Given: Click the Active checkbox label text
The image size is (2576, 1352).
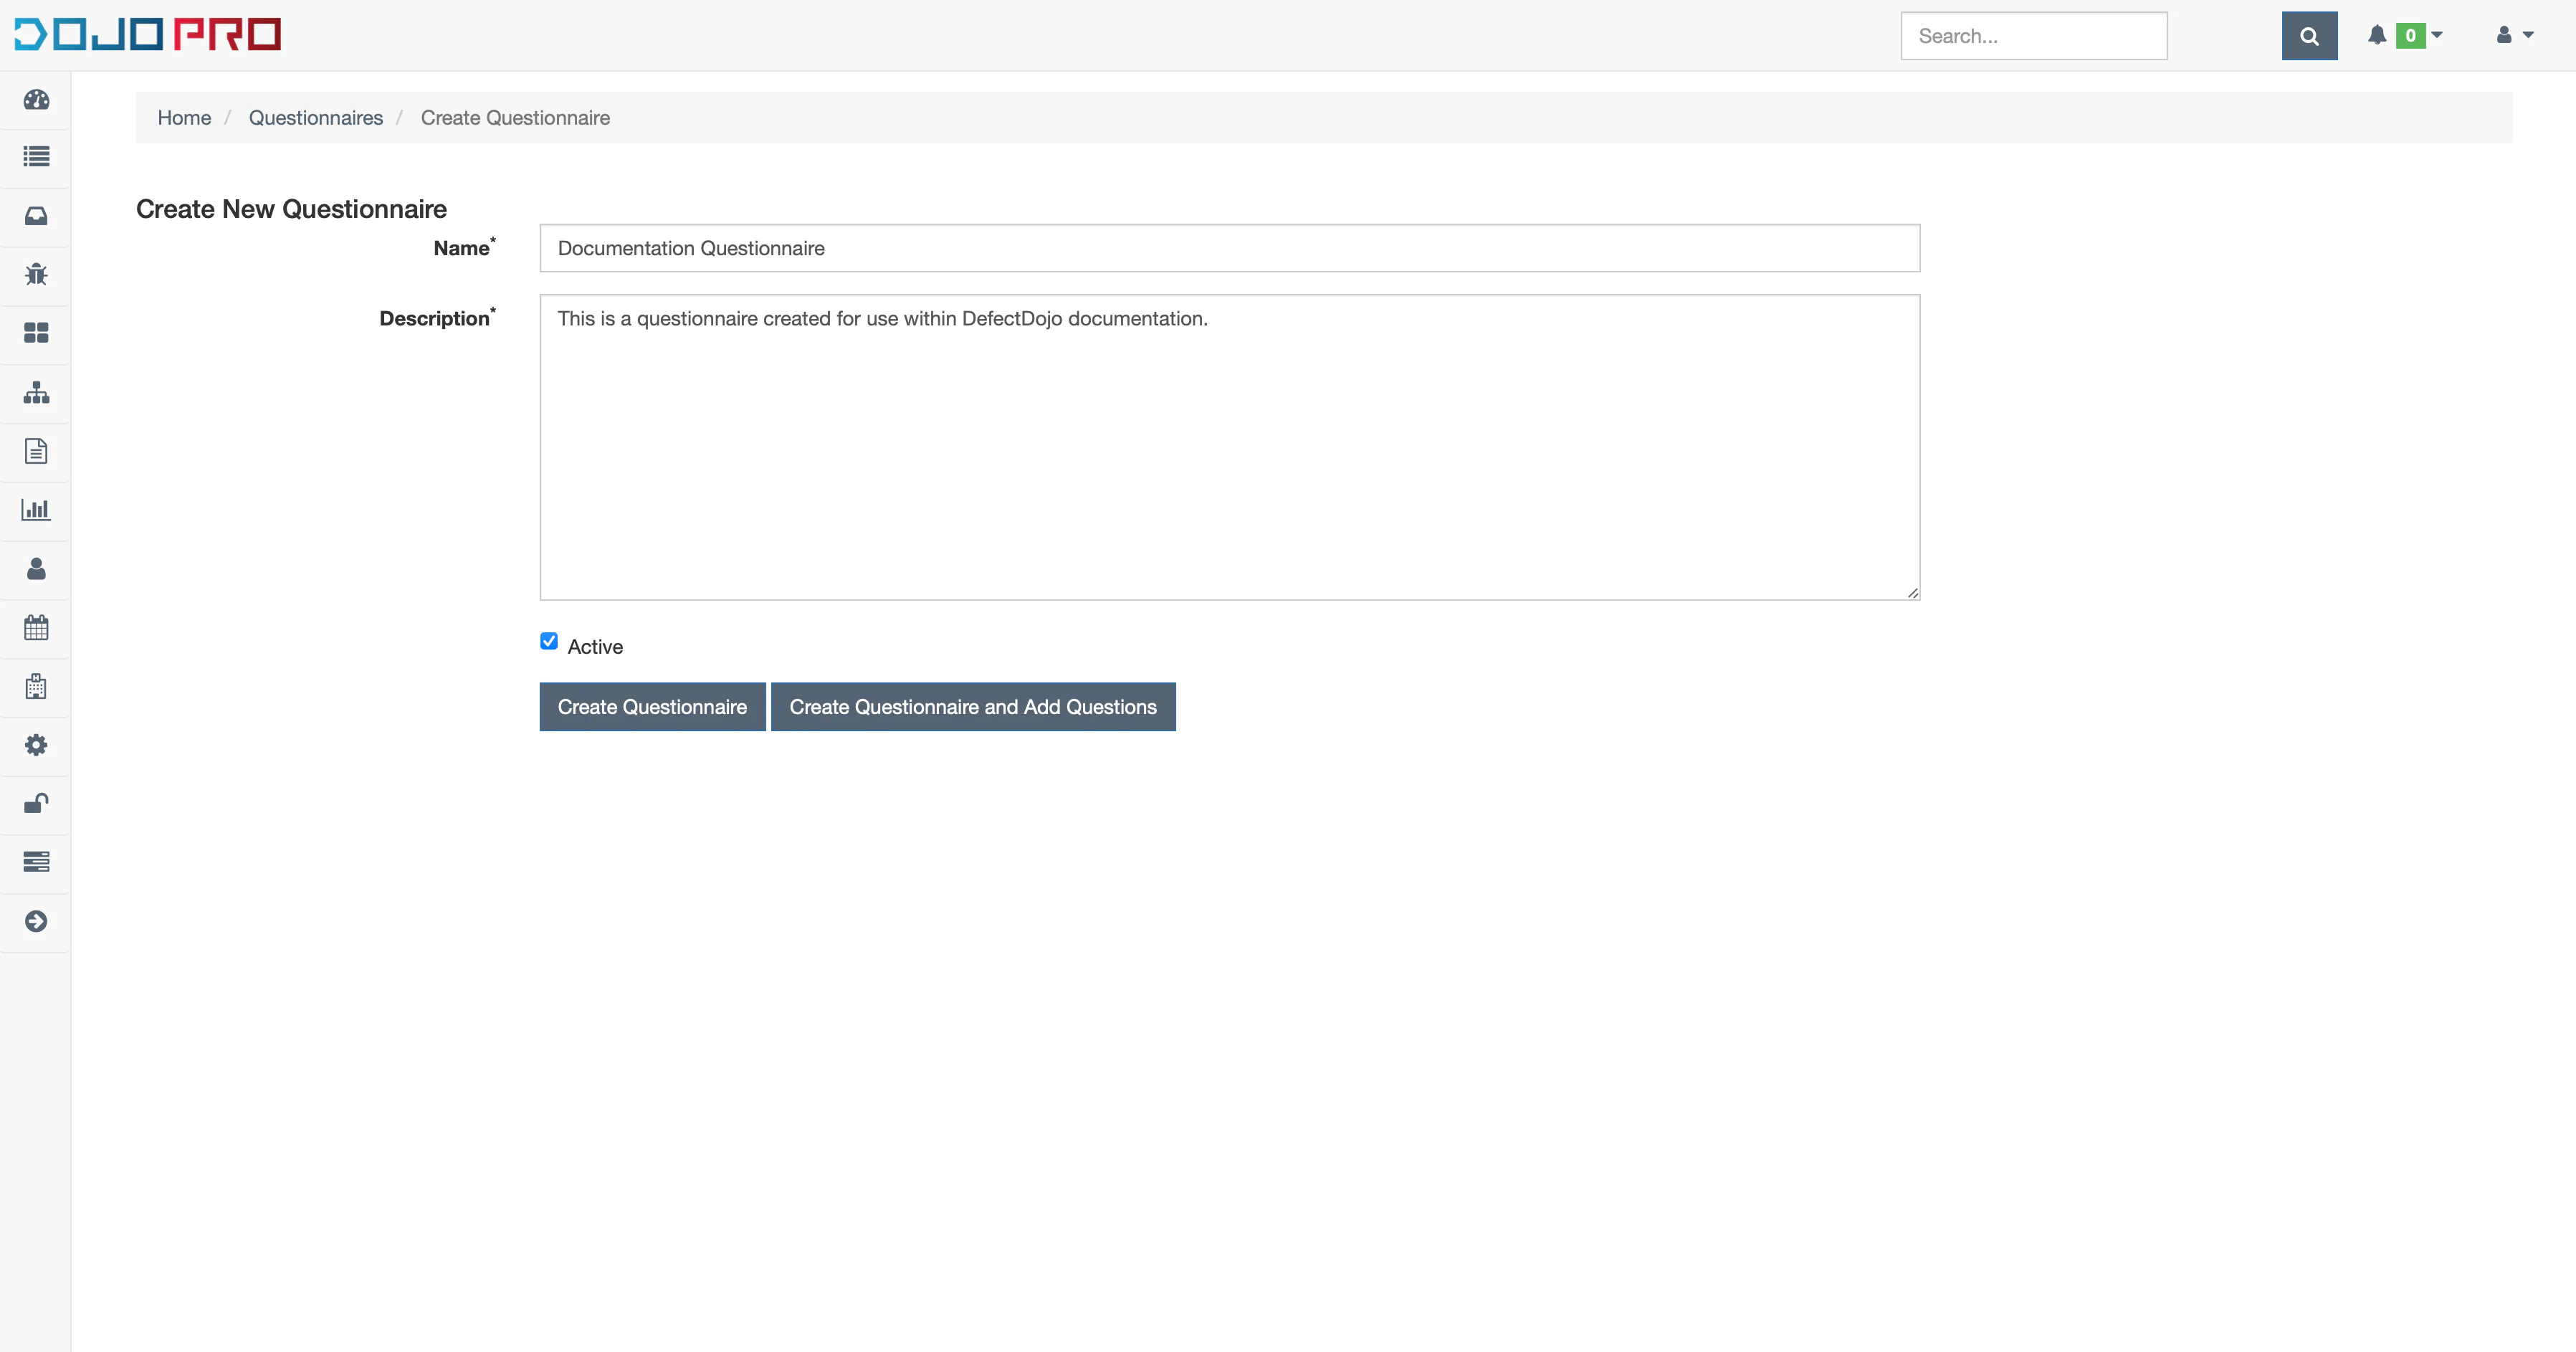Looking at the screenshot, I should pos(595,647).
